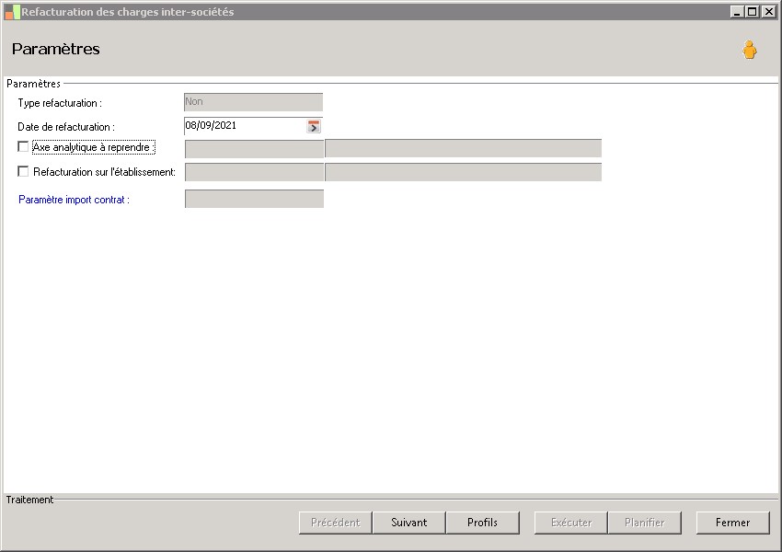Maximize the Refacturation window

pos(753,11)
